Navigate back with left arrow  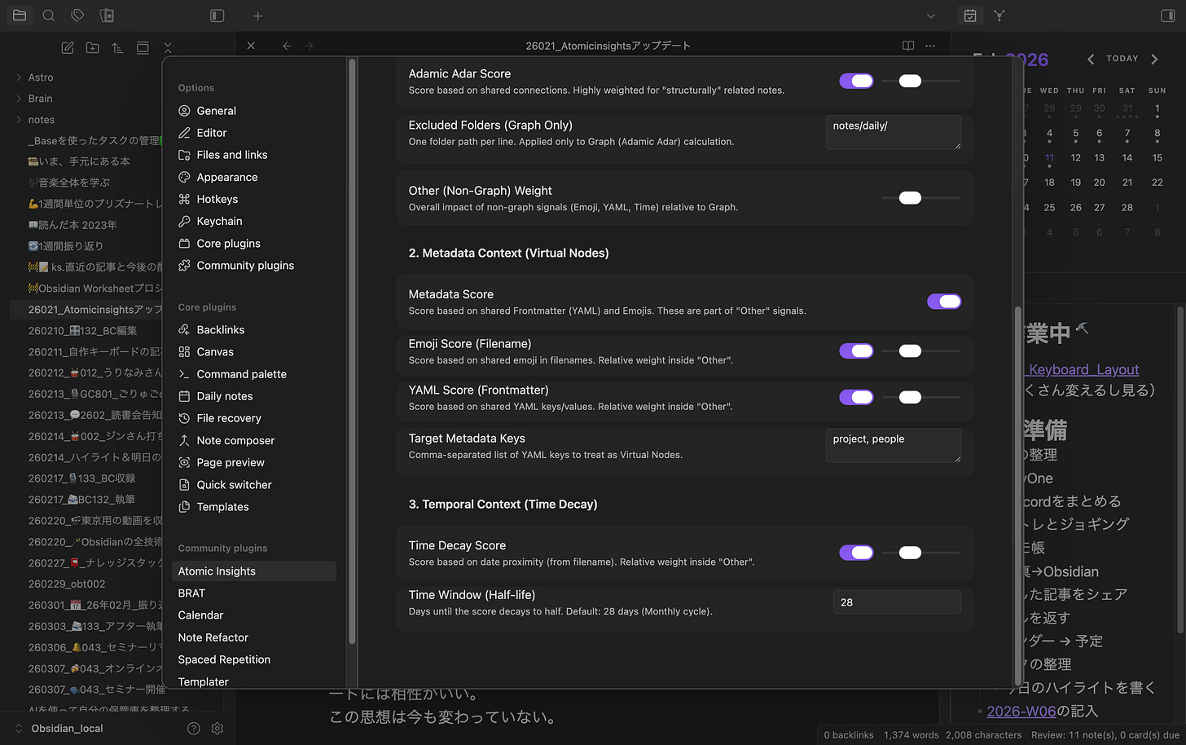click(x=287, y=46)
